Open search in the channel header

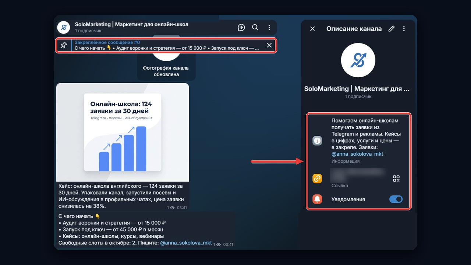coord(255,28)
